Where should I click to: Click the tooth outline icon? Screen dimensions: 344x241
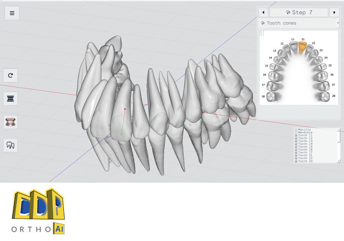(x=10, y=146)
